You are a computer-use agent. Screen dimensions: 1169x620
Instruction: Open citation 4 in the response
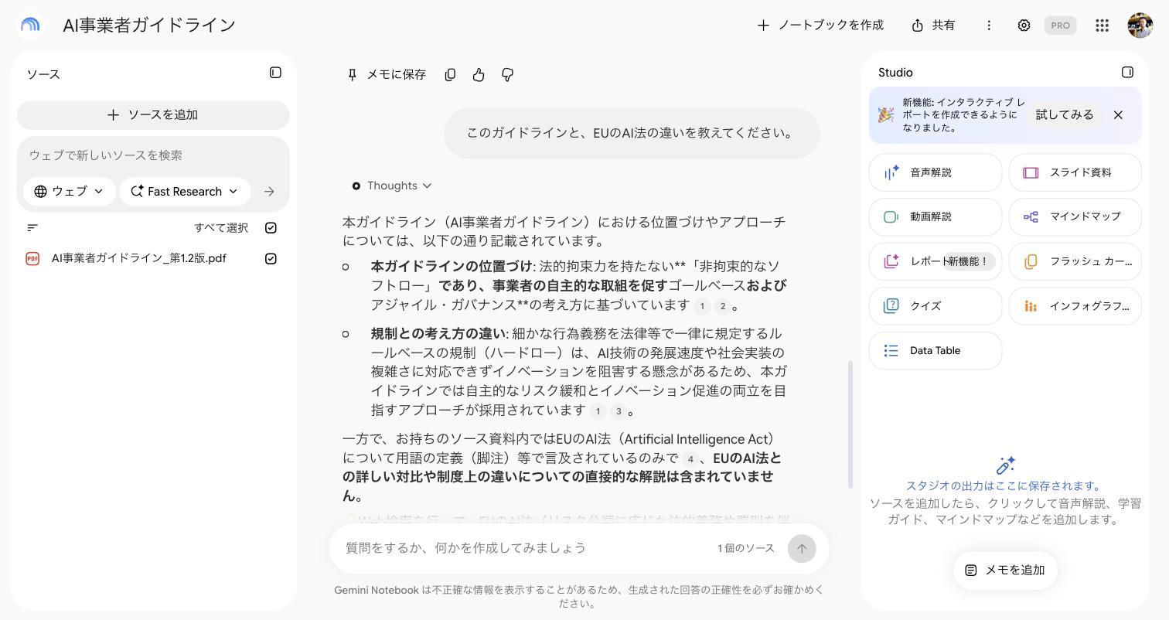pos(690,459)
